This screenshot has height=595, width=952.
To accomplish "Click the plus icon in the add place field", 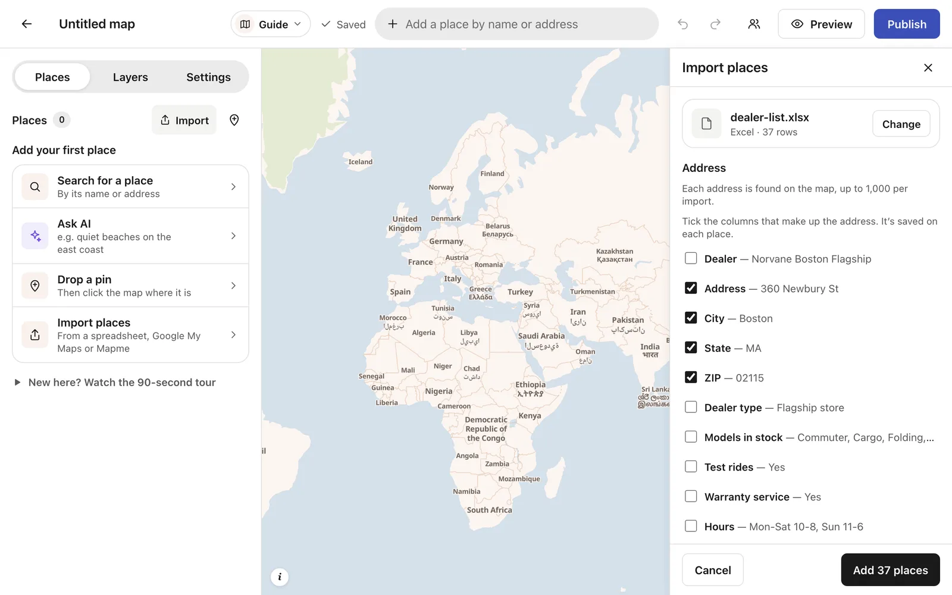I will coord(393,24).
